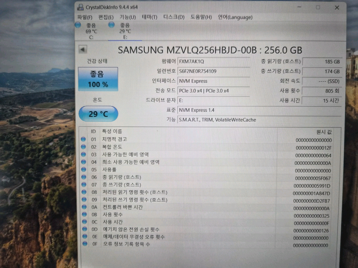
Task: Click the blue indicator next to 복합 온도
Action: point(84,147)
